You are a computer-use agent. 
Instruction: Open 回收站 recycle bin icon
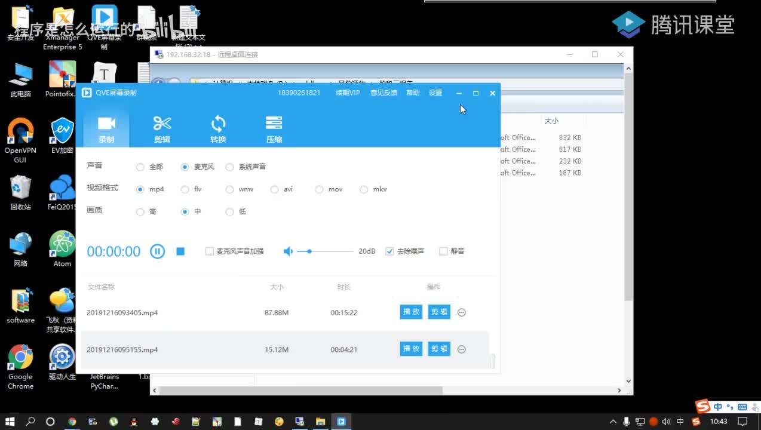tap(21, 193)
